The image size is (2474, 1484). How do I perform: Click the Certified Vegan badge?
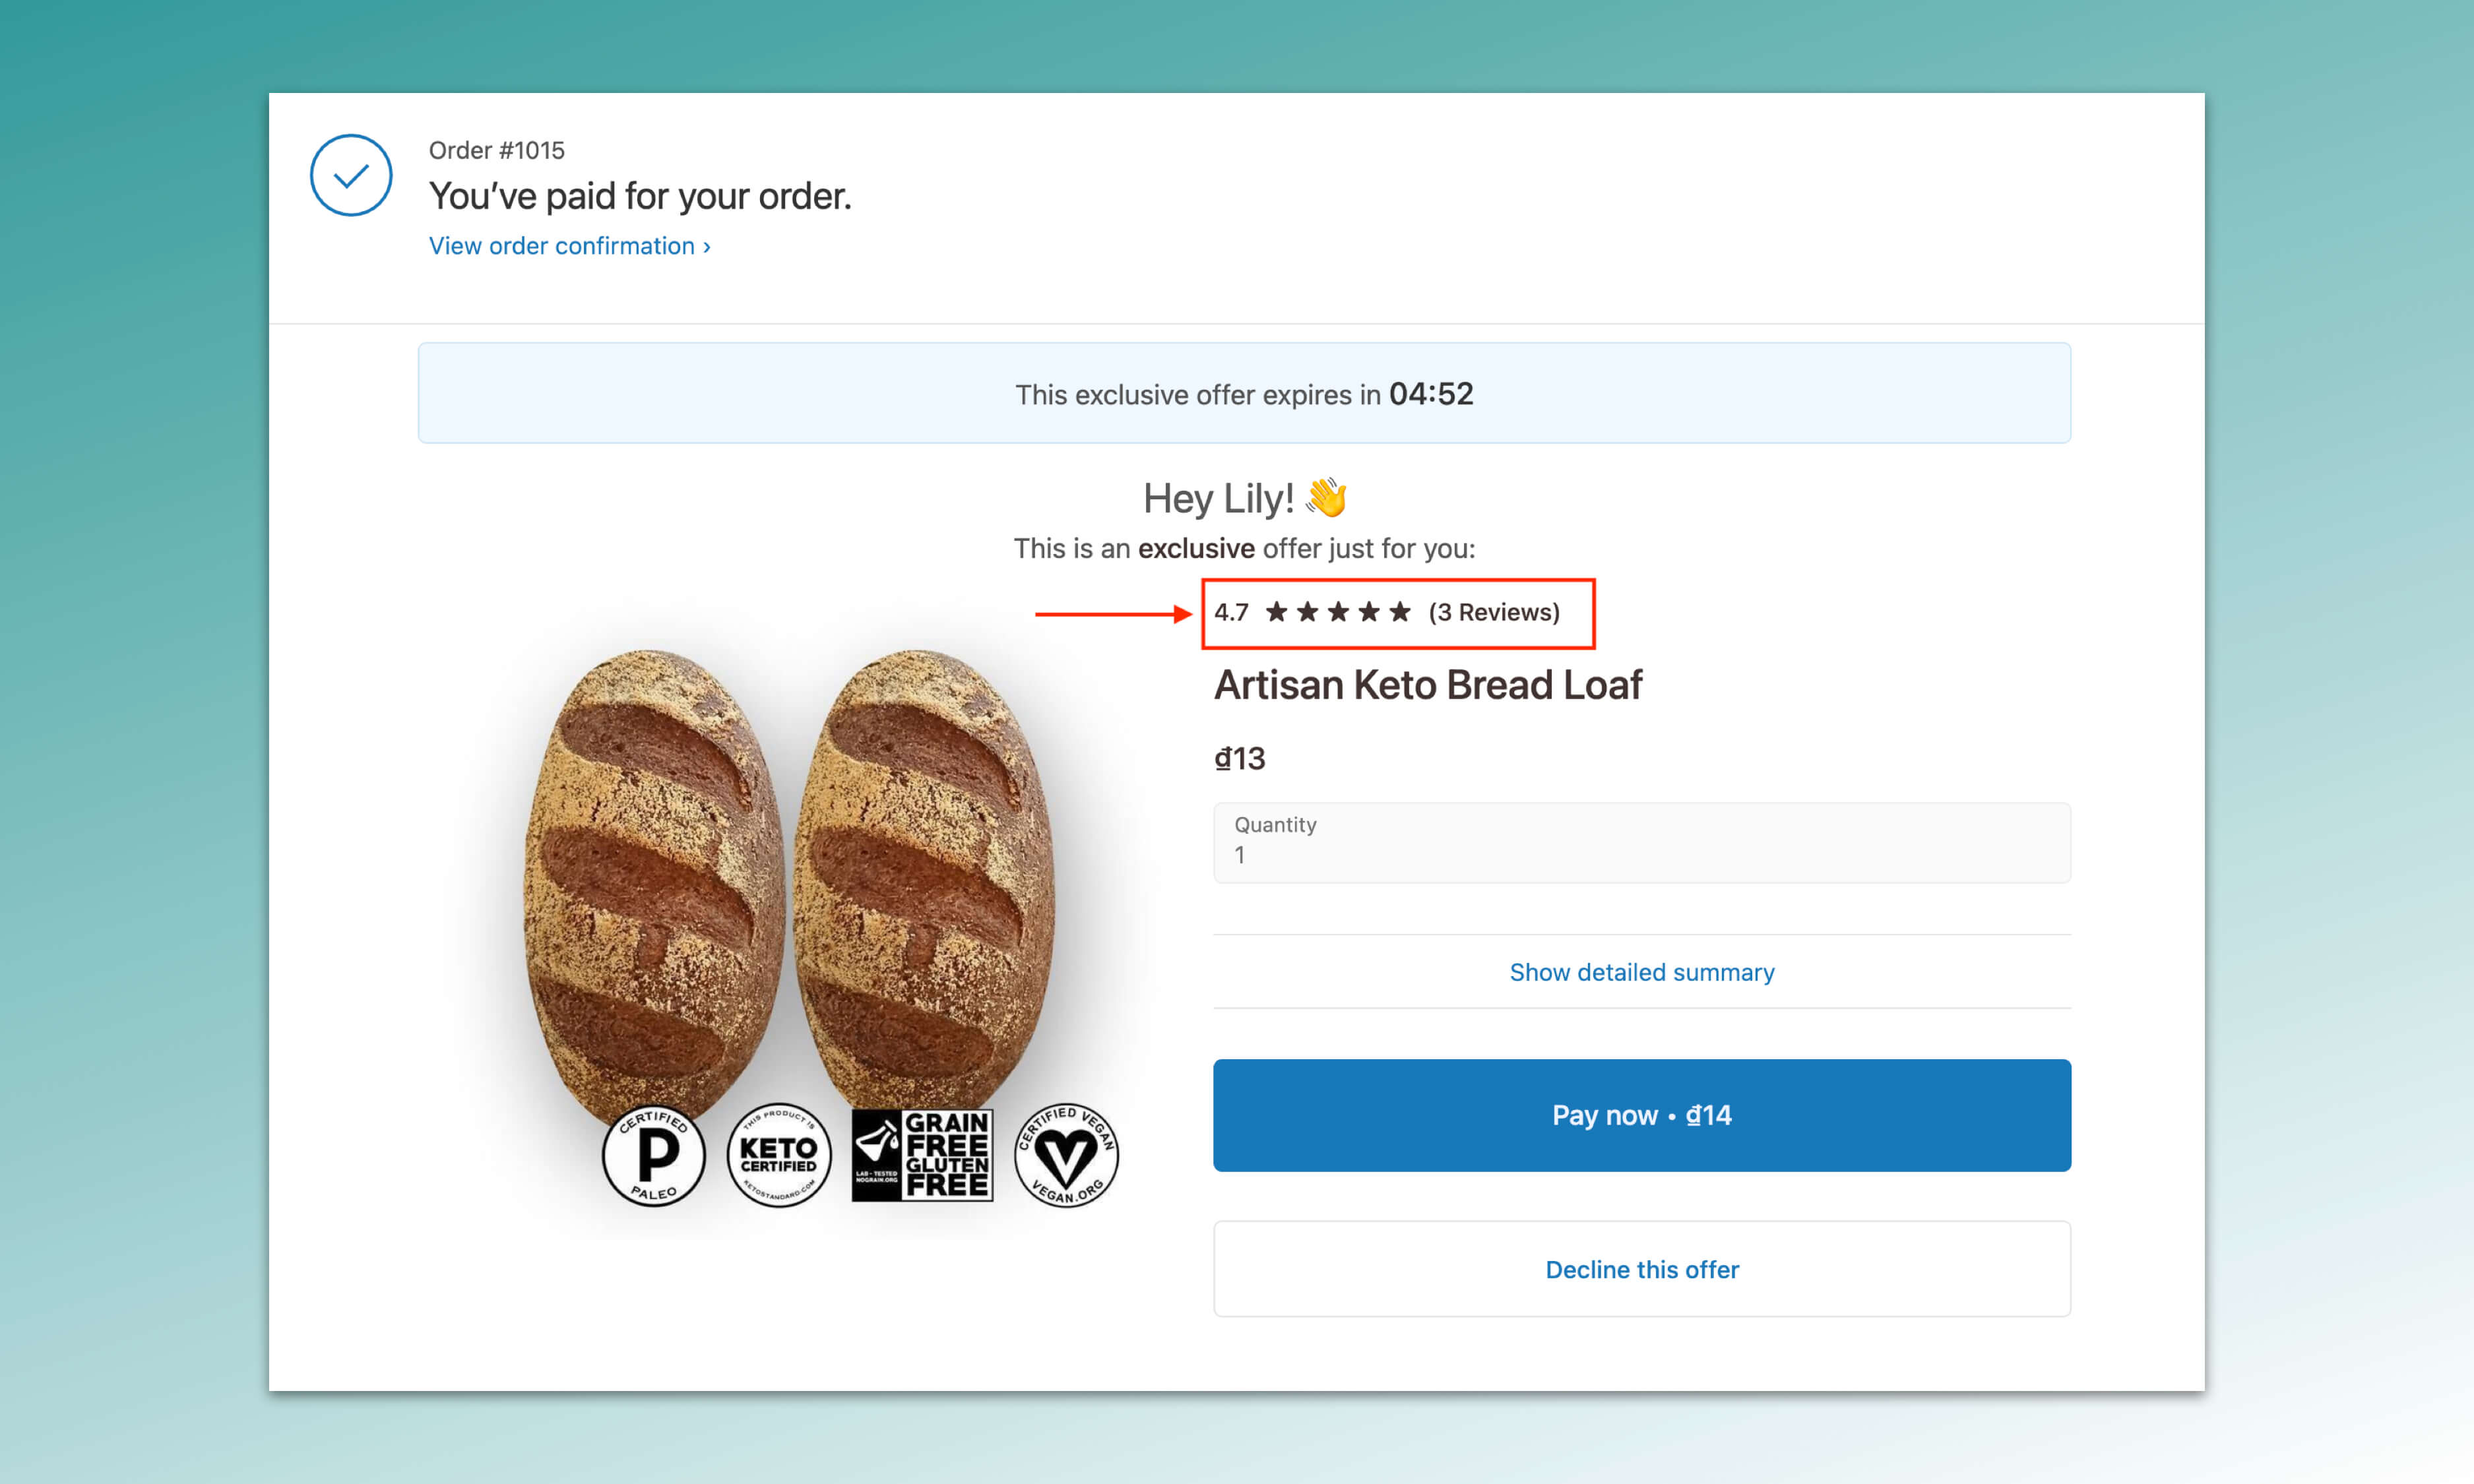pyautogui.click(x=1066, y=1156)
